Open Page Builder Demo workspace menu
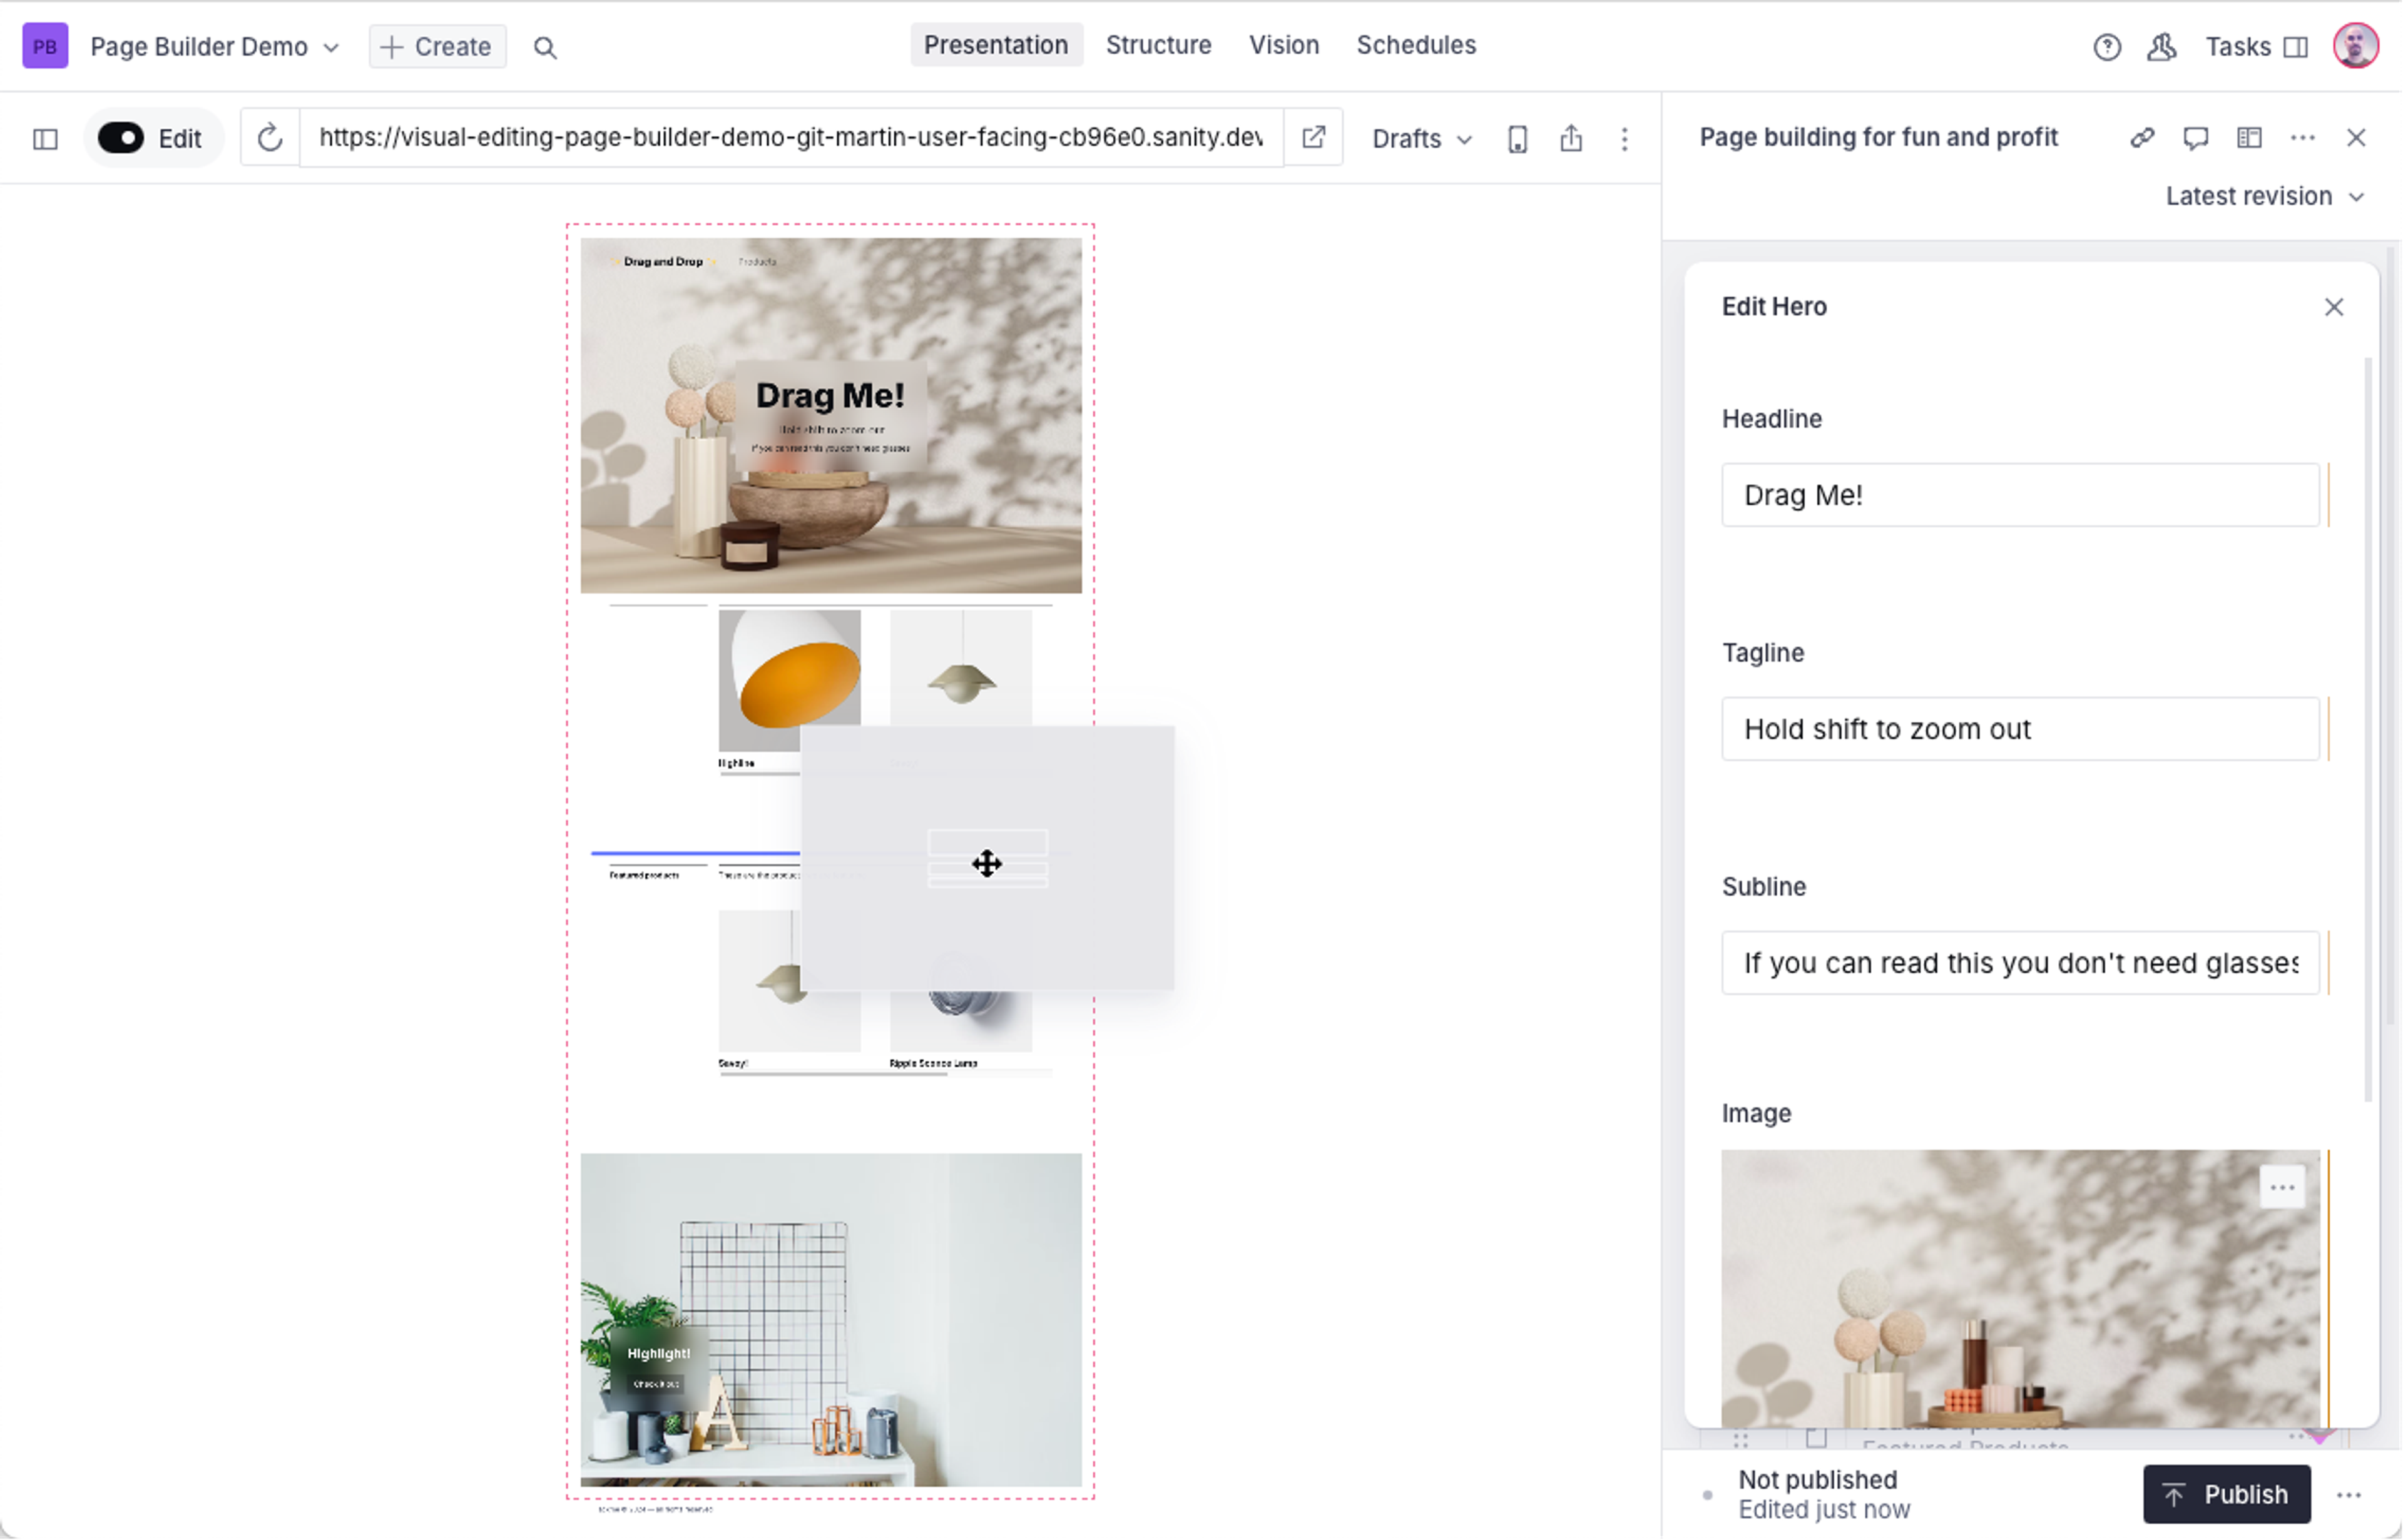Image resolution: width=2403 pixels, height=1540 pixels. [214, 47]
